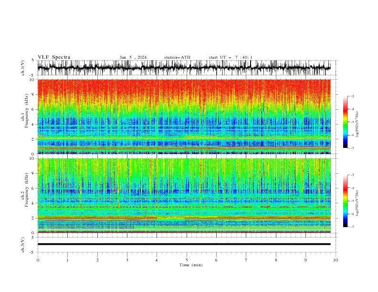Click the lower PSD color bar
This screenshot has width=378, height=292.
[x=345, y=201]
